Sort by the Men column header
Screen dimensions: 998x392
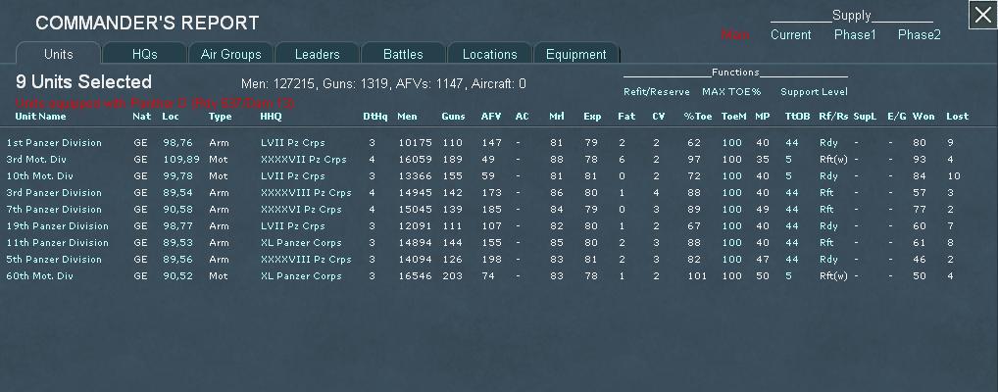(x=407, y=117)
